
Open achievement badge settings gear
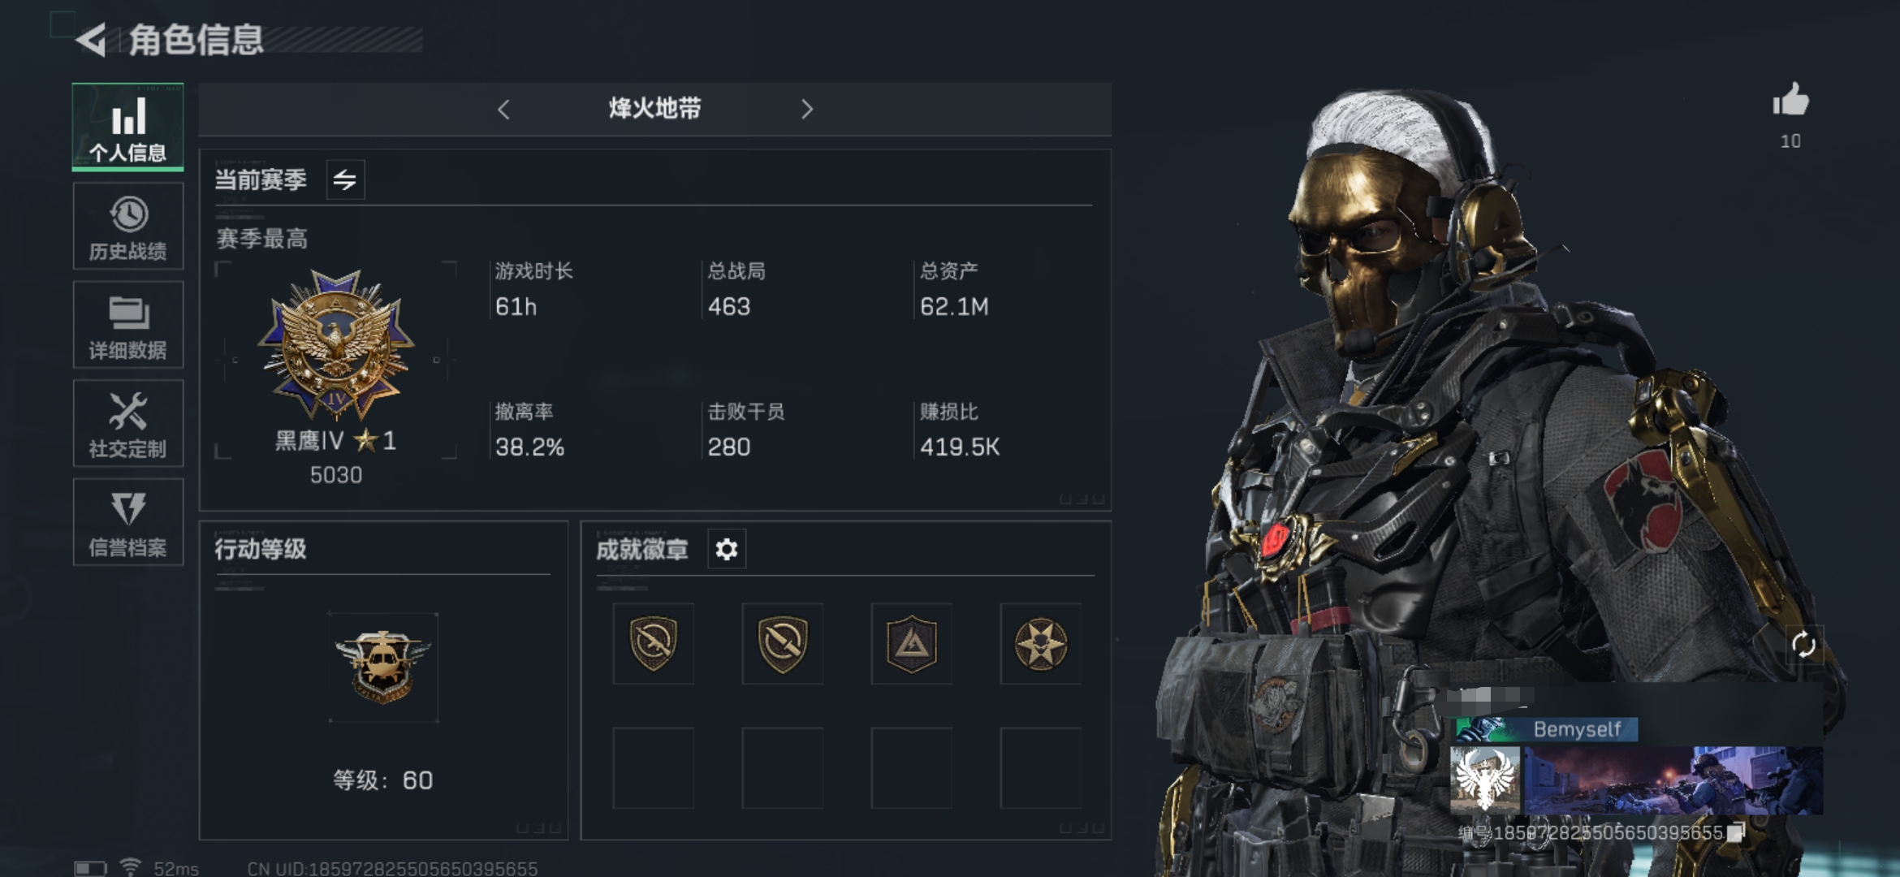727,550
